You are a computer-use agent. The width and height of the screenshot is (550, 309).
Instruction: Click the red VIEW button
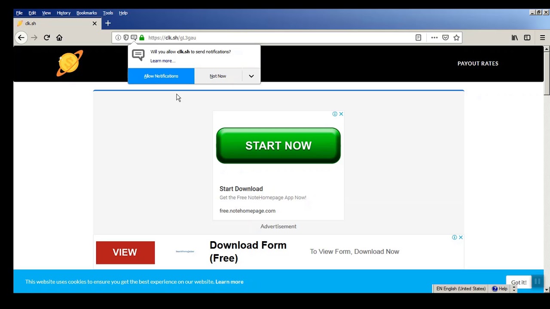(125, 252)
